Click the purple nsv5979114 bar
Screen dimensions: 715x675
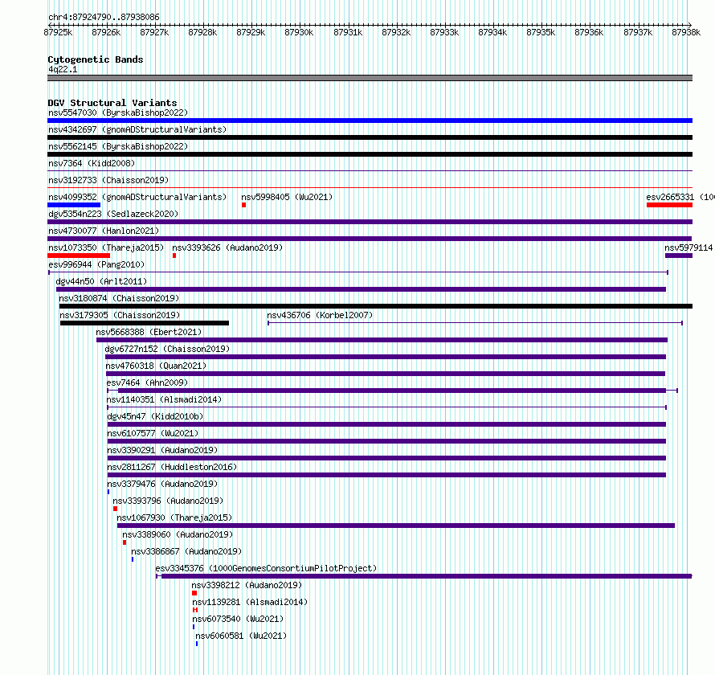679,256
